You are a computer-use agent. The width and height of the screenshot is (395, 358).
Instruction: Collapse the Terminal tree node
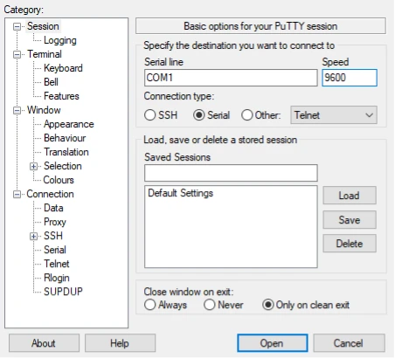(17, 54)
